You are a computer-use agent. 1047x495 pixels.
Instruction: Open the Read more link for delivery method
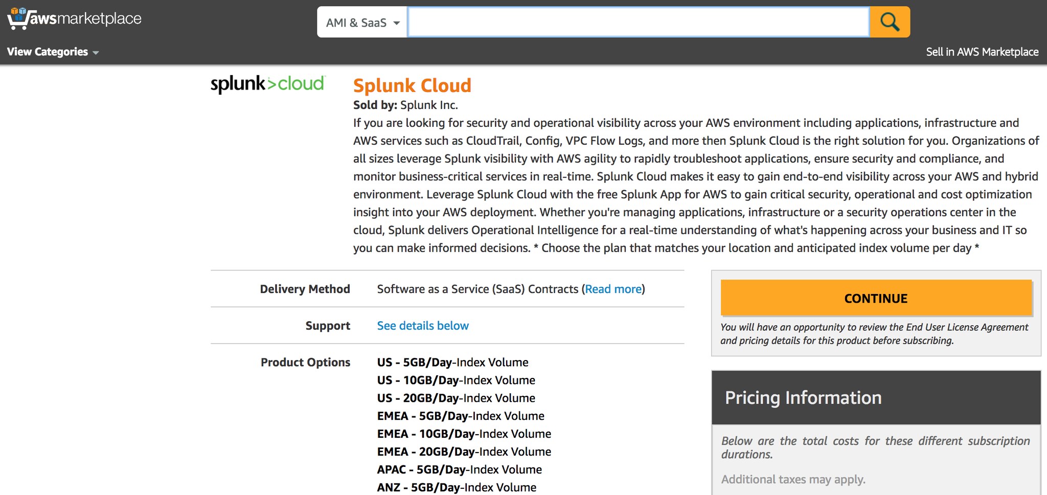[x=613, y=289]
